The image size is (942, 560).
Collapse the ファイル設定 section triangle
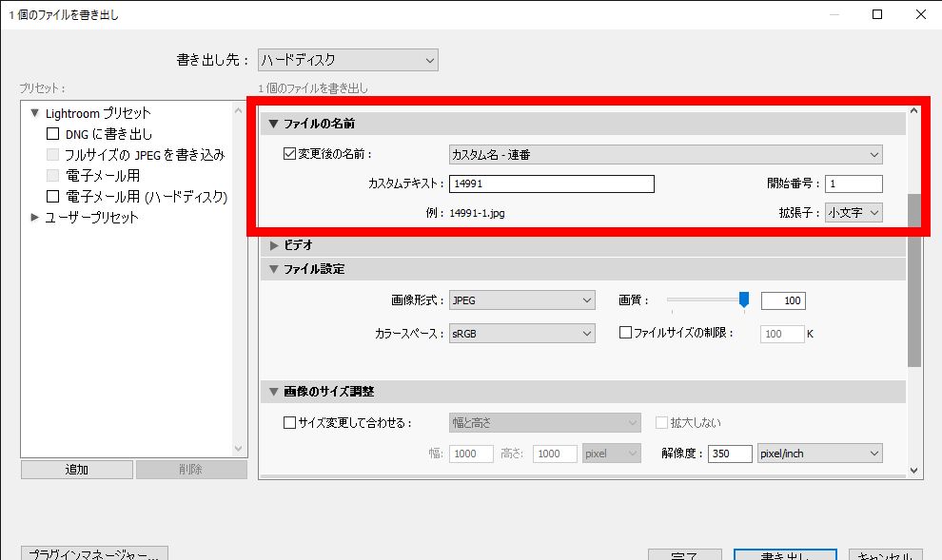(274, 269)
